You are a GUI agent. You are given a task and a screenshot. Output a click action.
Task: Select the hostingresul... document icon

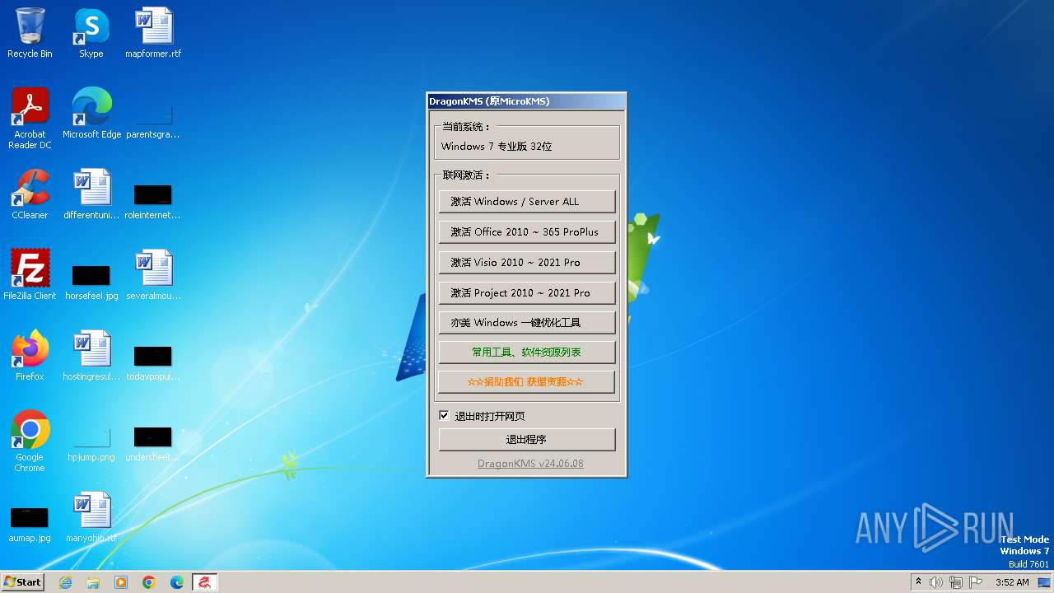coord(91,356)
